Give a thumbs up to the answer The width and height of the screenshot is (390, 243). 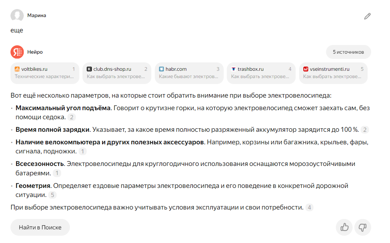pos(344,227)
